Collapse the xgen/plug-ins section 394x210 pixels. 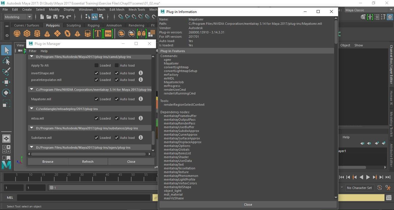click(x=32, y=147)
